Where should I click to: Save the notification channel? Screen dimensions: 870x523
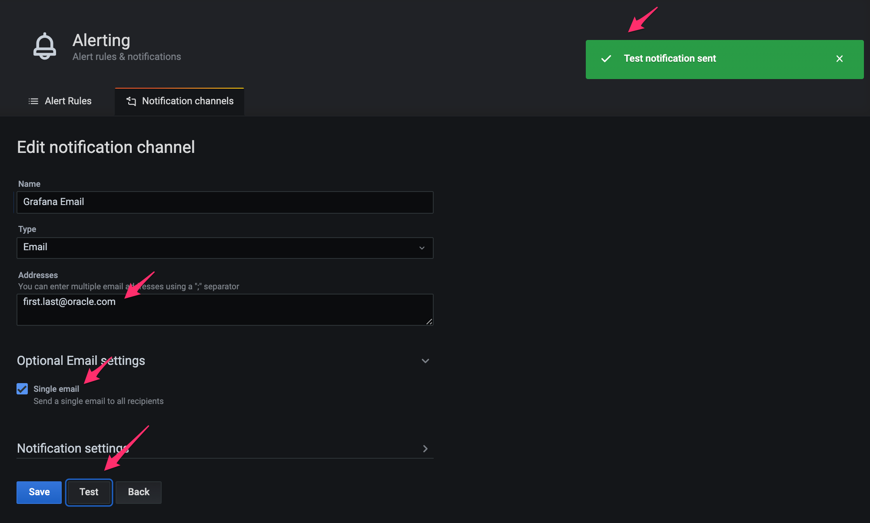coord(39,492)
